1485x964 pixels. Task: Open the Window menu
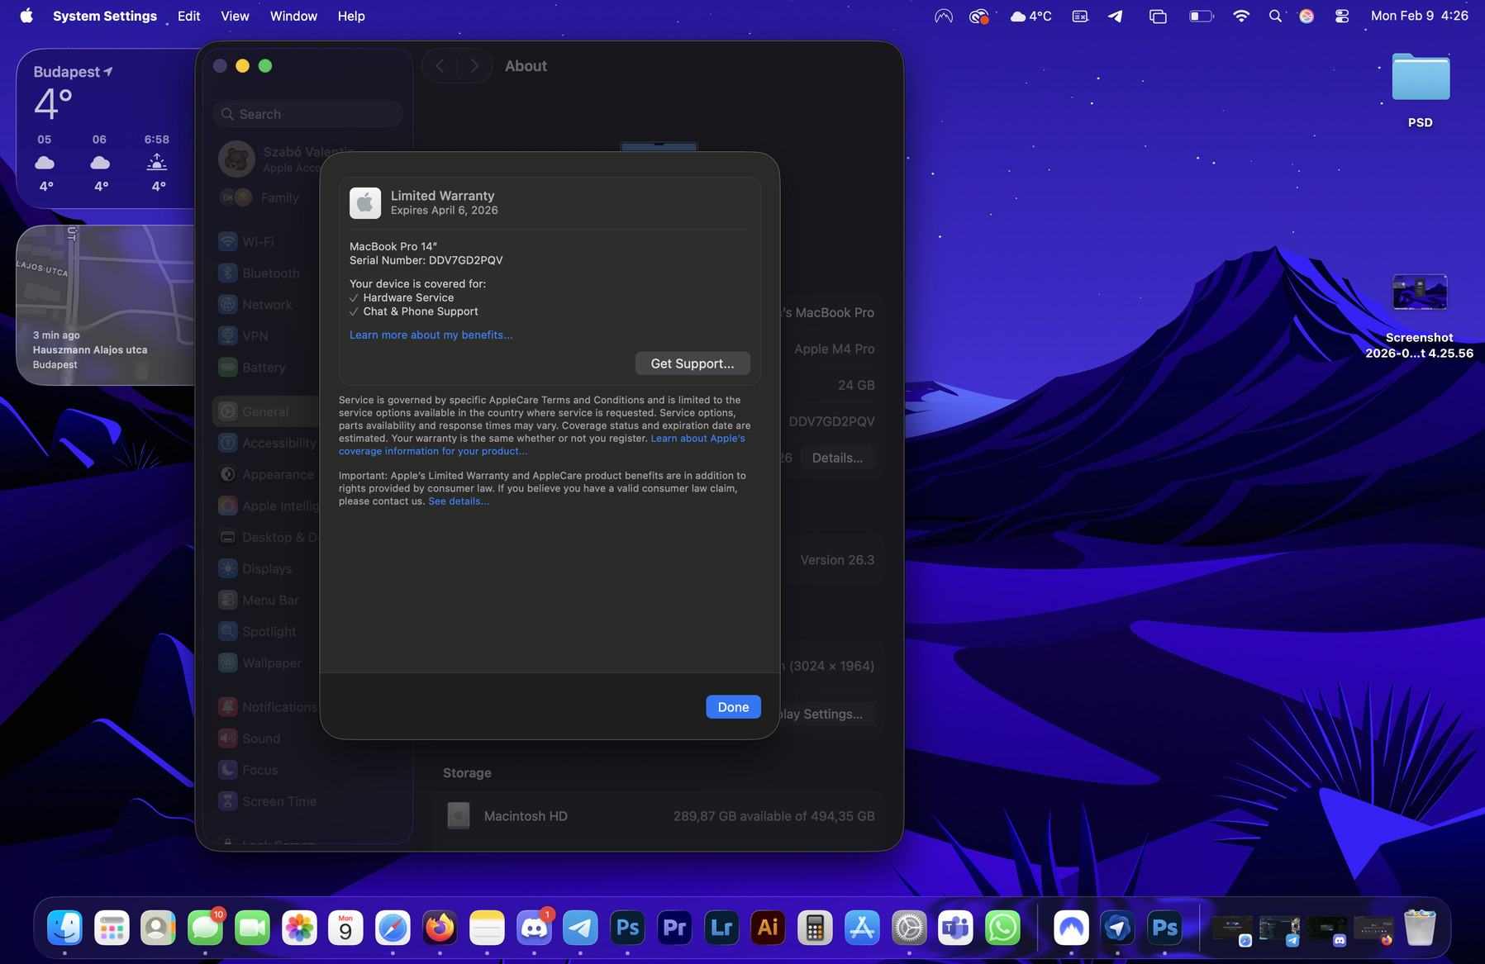[293, 16]
